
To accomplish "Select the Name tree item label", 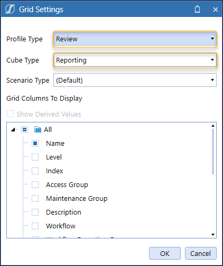I will click(55, 144).
